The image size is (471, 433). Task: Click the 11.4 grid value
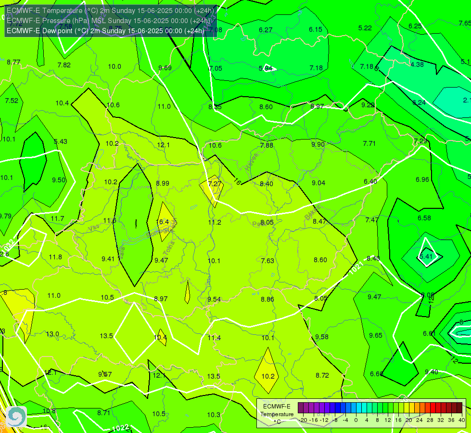tap(214, 338)
